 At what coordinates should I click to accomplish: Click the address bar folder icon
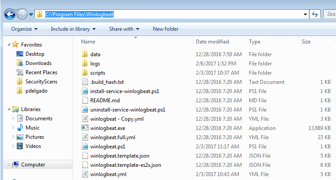39,14
